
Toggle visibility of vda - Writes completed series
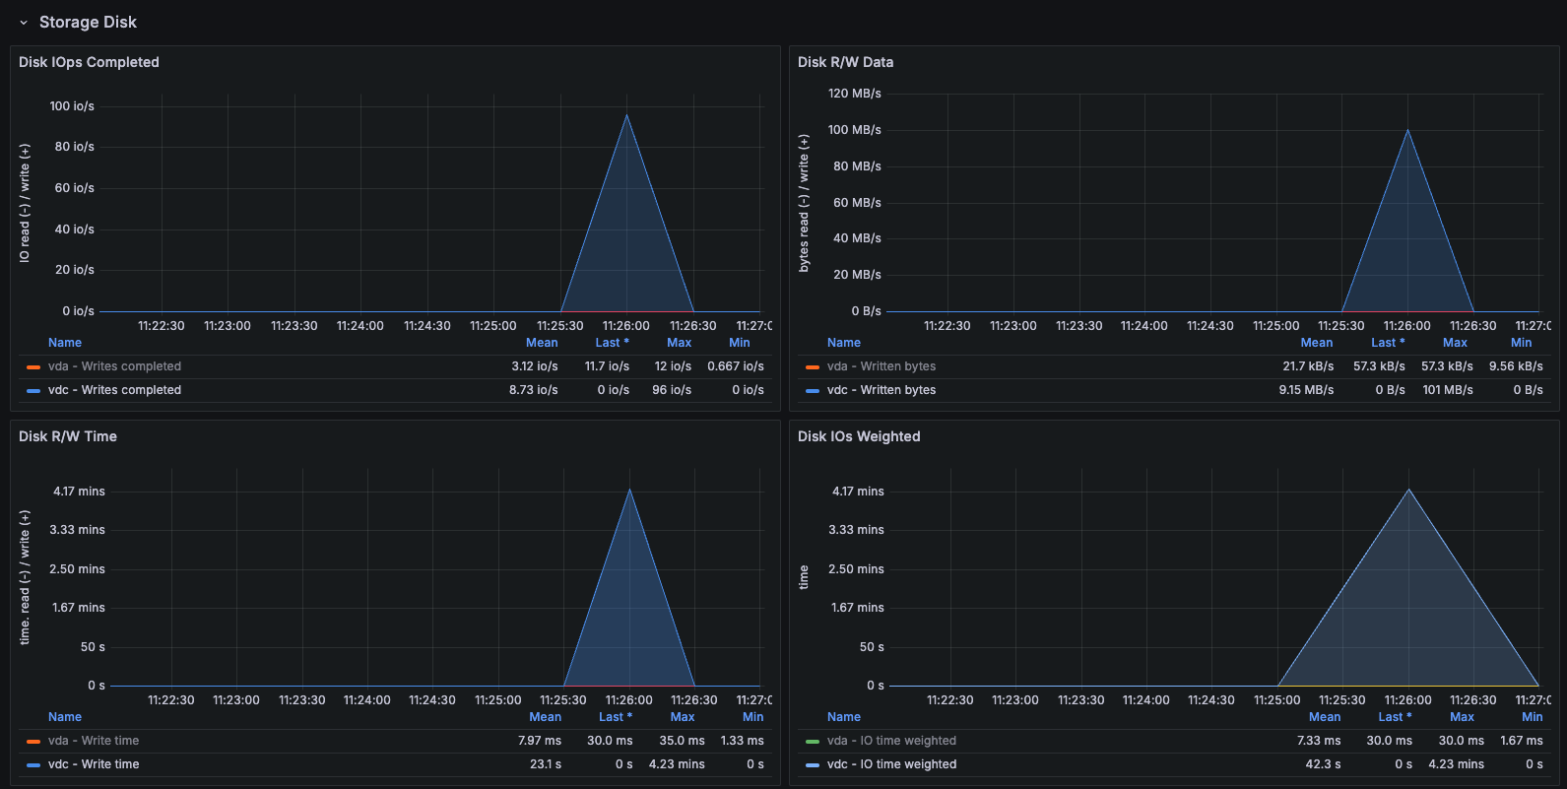[x=114, y=366]
